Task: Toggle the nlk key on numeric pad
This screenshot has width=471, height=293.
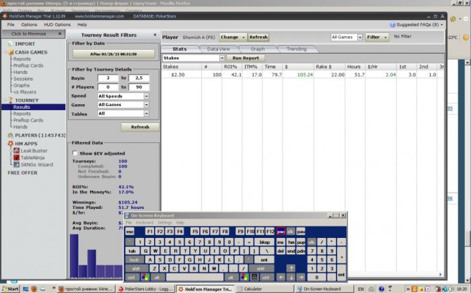Action: pyautogui.click(x=311, y=242)
